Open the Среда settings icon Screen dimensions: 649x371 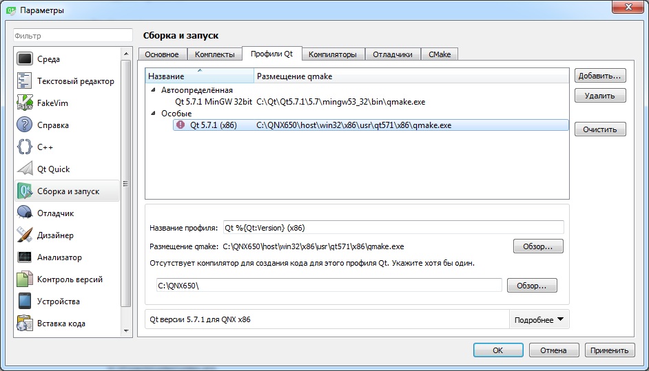pos(24,59)
